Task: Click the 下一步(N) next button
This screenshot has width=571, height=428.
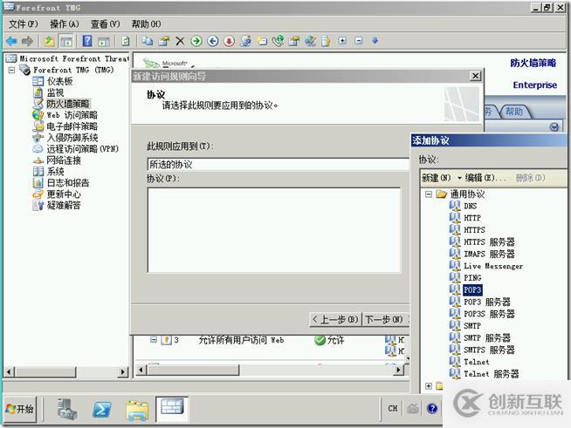Action: pos(386,319)
